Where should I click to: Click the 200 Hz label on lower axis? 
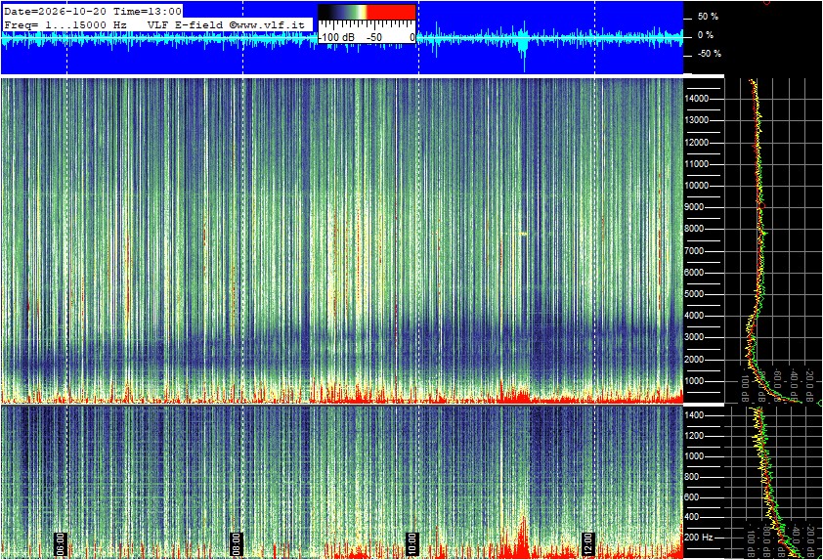pyautogui.click(x=699, y=538)
